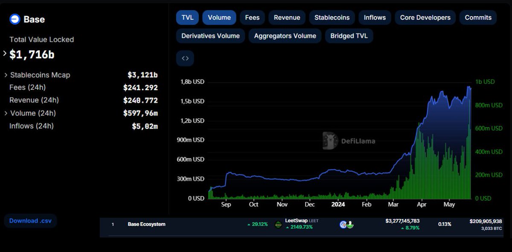The image size is (512, 252).
Task: Click the $240.772 revenue value
Action: coord(140,100)
